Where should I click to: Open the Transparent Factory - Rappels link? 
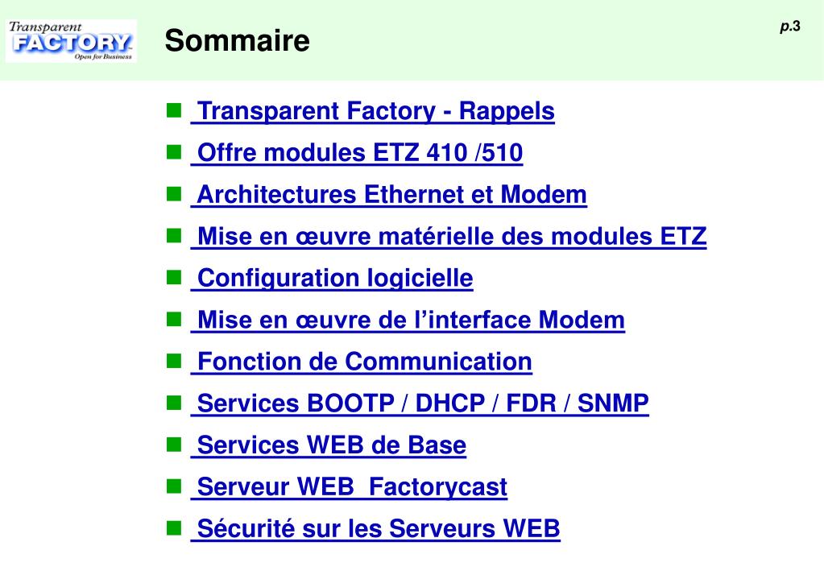373,111
